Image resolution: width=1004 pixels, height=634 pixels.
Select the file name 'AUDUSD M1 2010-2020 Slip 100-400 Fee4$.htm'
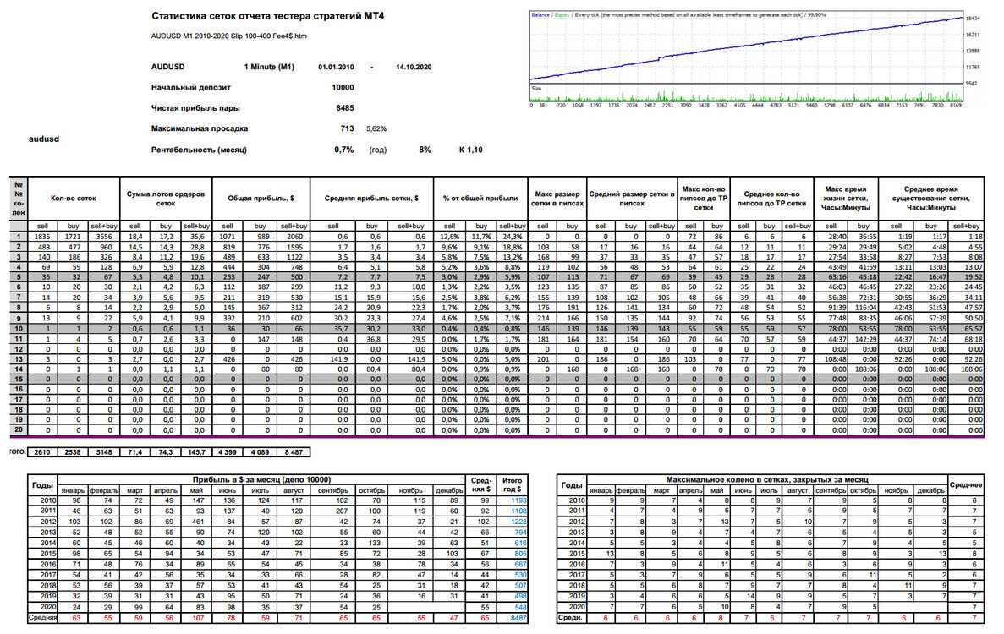coord(228,36)
